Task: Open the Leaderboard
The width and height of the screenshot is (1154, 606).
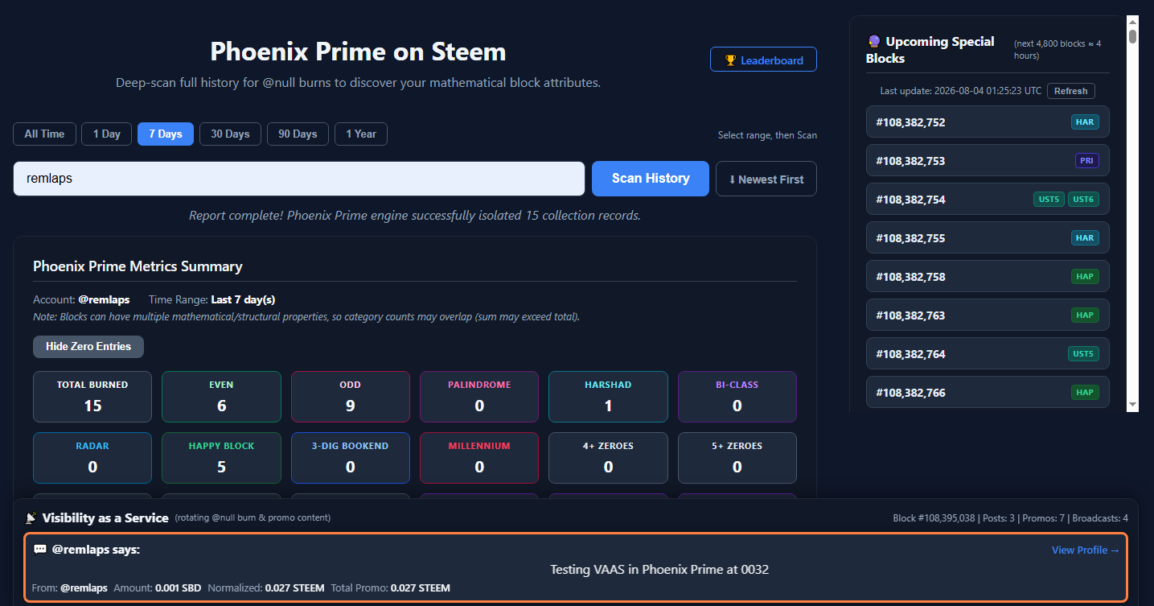Action: (x=763, y=60)
